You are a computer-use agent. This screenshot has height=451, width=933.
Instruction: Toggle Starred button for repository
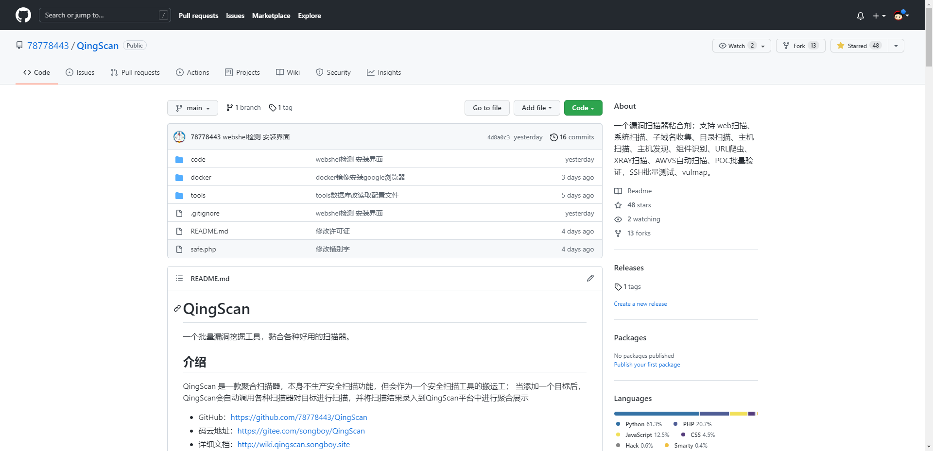pyautogui.click(x=859, y=46)
